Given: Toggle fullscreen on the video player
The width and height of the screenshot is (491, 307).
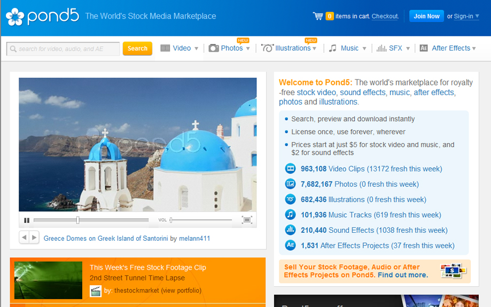Looking at the screenshot, I should pos(247,220).
